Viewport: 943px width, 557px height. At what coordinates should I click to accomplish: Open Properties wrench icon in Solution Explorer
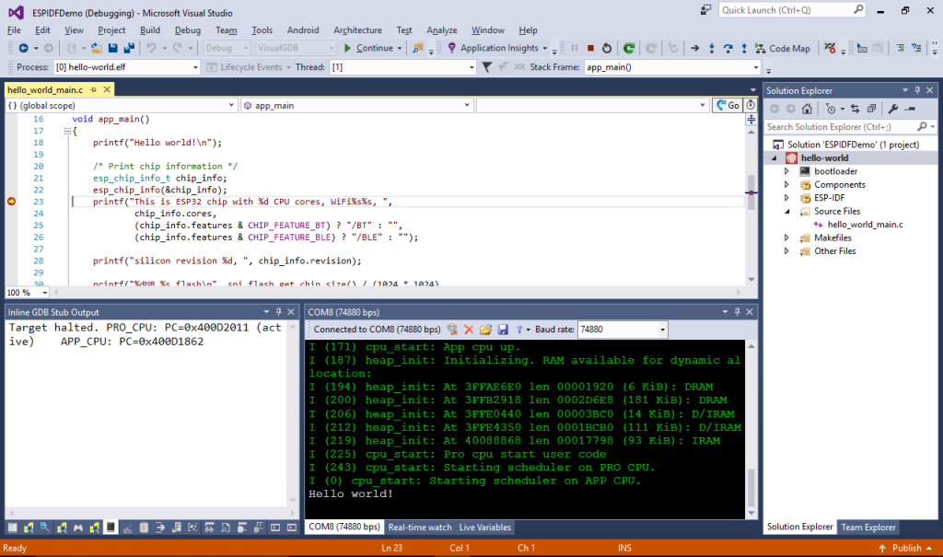pos(892,109)
